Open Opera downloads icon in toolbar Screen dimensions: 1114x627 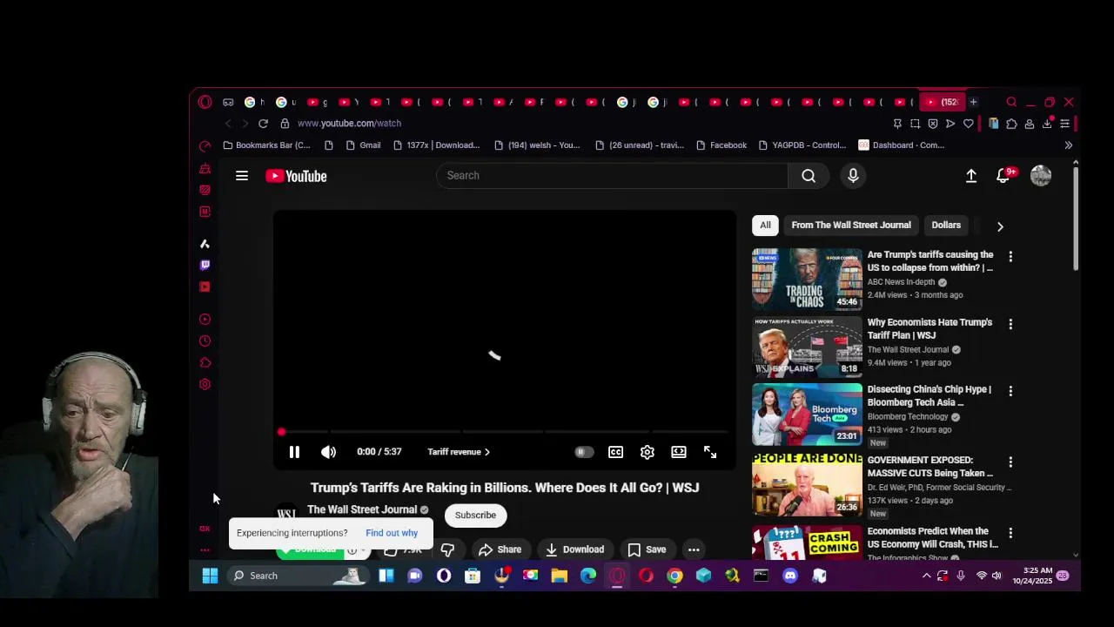coord(1047,124)
